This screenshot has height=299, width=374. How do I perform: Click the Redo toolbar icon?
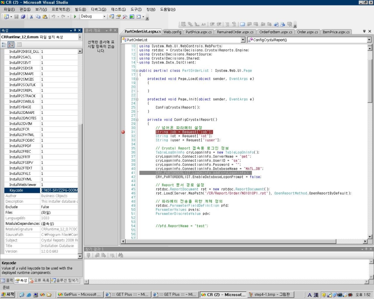[x=63, y=17]
